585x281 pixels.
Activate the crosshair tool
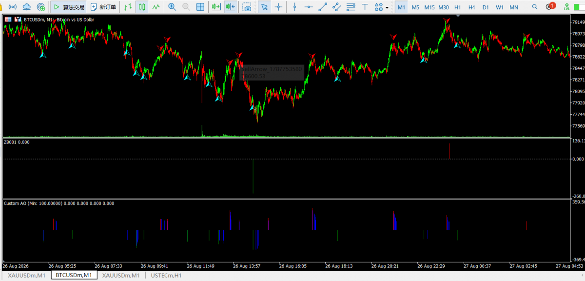point(278,7)
